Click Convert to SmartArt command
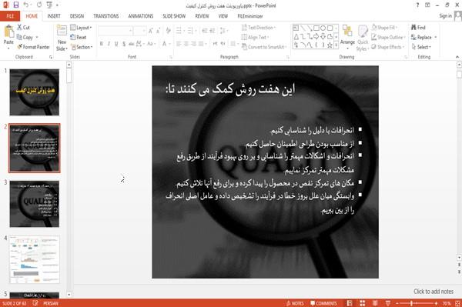Viewport: 462px width, 307px height. pyautogui.click(x=263, y=47)
